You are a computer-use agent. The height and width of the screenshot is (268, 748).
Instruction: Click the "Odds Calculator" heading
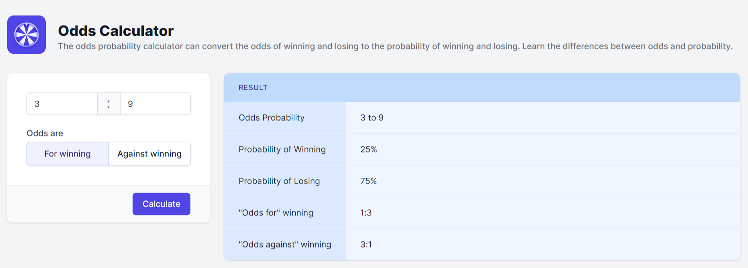click(116, 31)
